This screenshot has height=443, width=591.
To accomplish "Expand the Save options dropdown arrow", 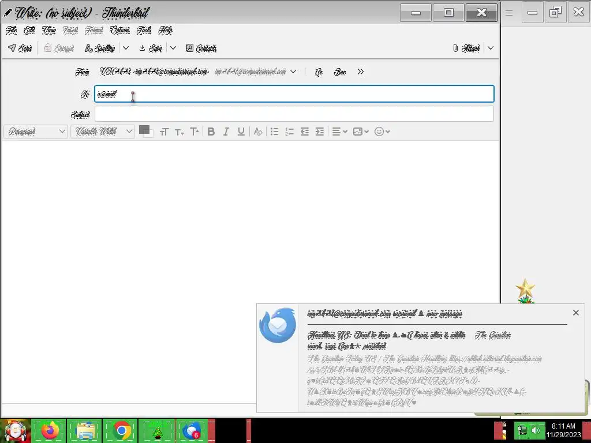I will 173,48.
